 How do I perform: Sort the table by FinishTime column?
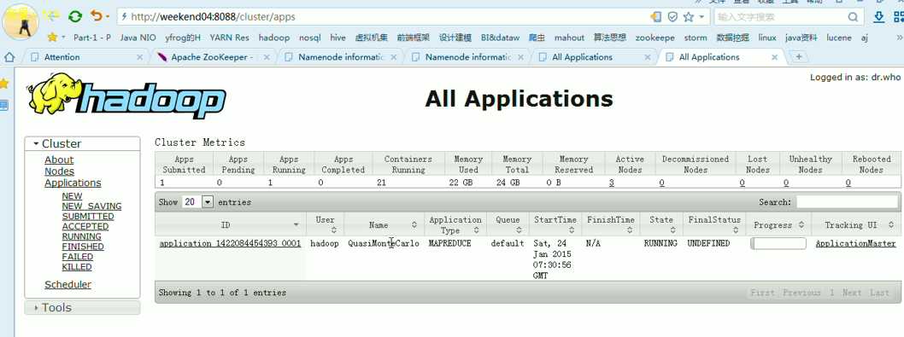tap(611, 224)
